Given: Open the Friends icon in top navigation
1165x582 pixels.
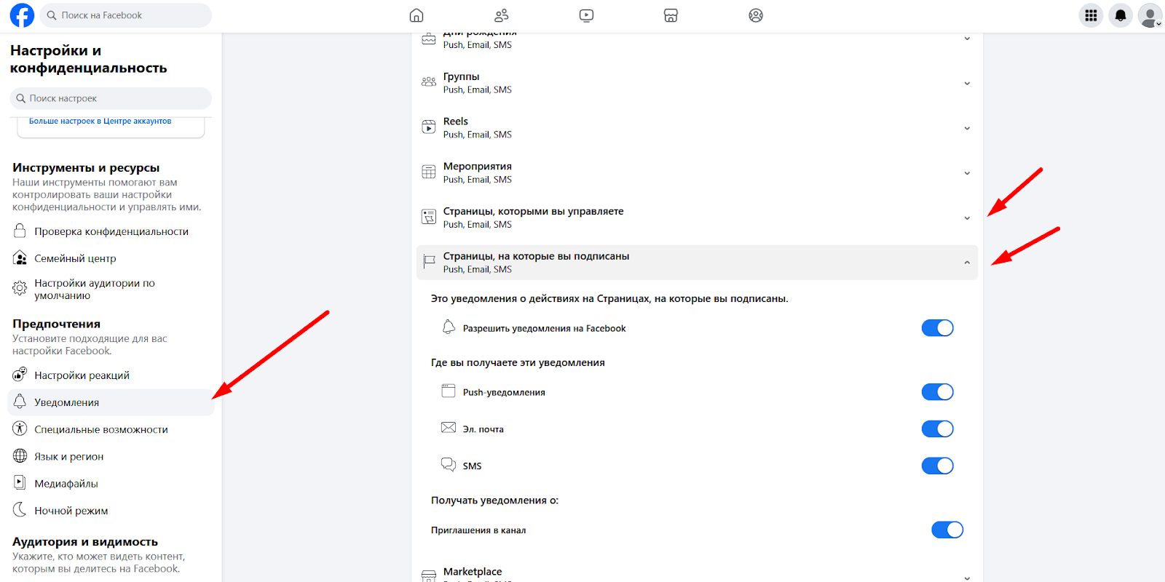Looking at the screenshot, I should 502,15.
